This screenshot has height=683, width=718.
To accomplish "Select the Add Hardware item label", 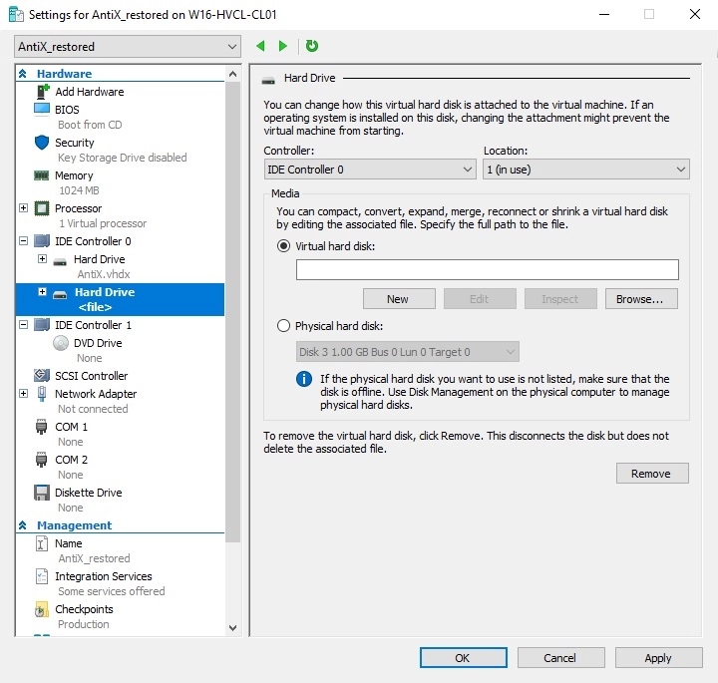I will click(x=90, y=92).
